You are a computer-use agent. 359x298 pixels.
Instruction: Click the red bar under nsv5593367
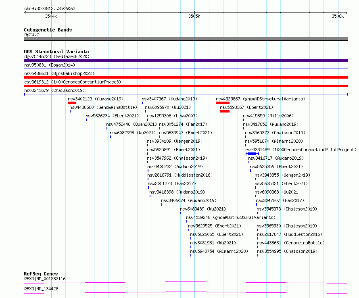point(225,111)
